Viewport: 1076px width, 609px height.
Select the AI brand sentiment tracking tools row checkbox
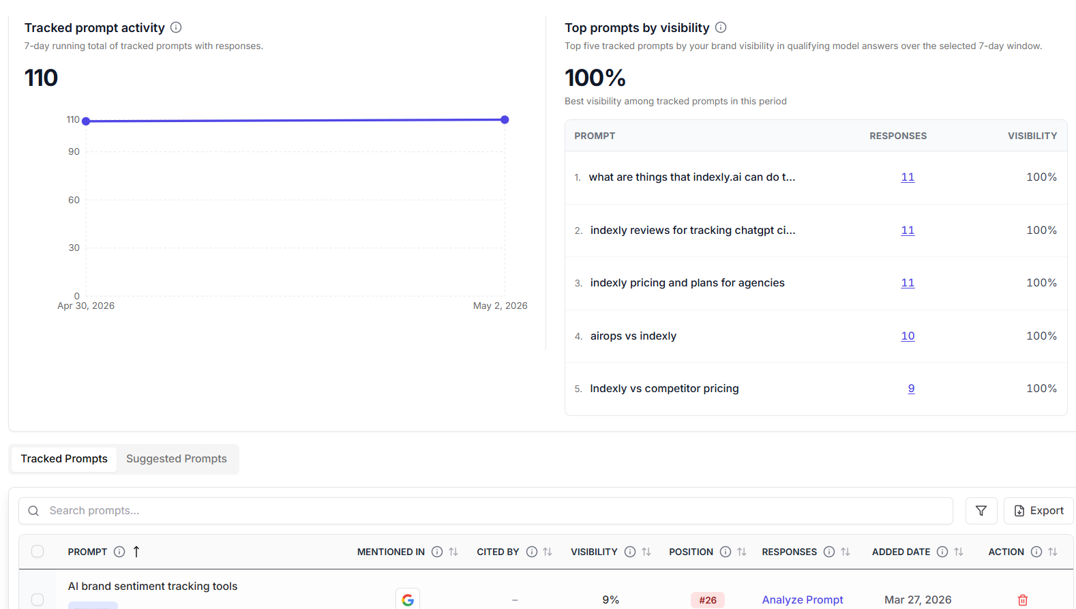(x=38, y=599)
